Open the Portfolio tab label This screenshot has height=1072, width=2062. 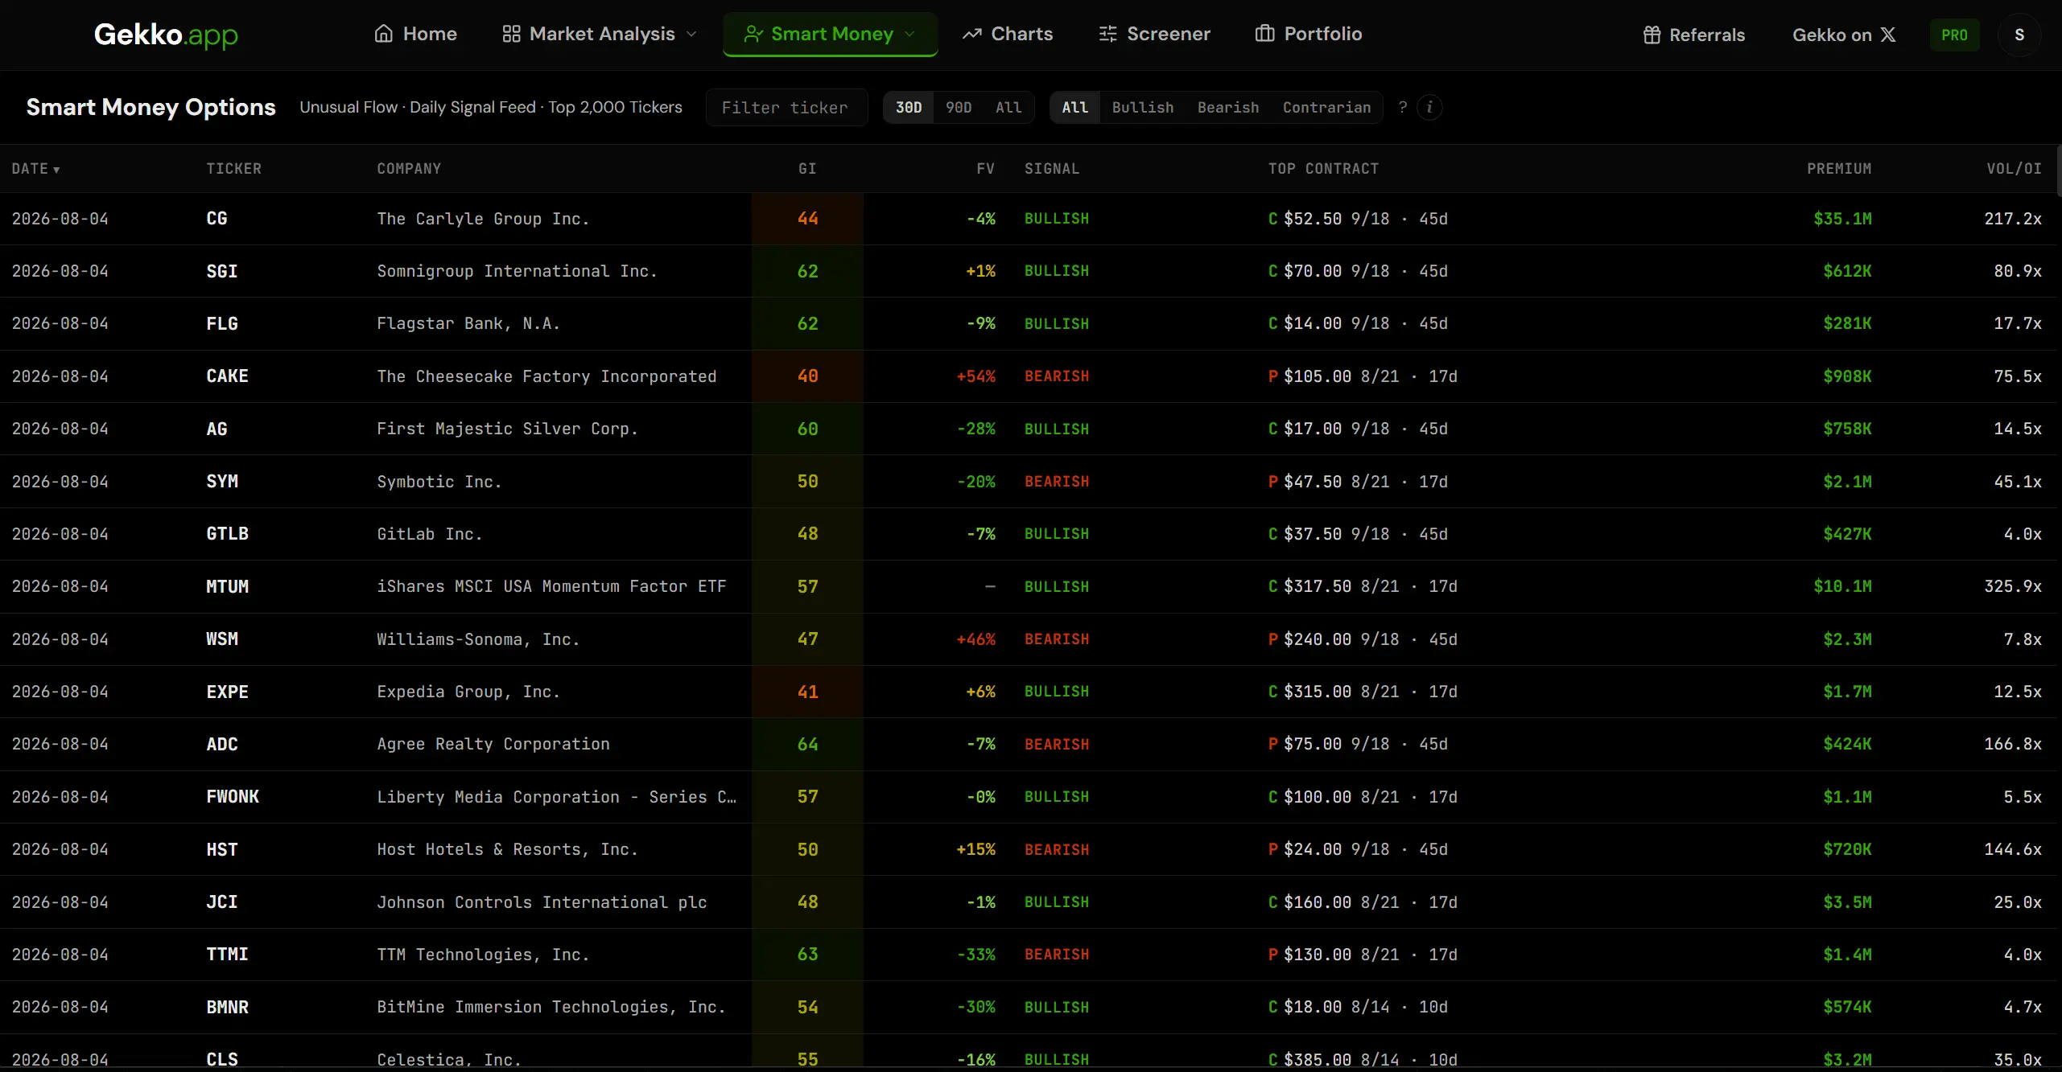pos(1323,34)
